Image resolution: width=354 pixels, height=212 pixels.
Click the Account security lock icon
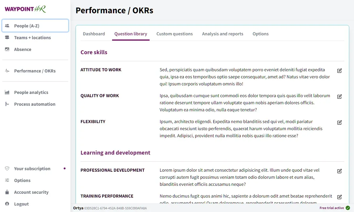(x=7, y=192)
